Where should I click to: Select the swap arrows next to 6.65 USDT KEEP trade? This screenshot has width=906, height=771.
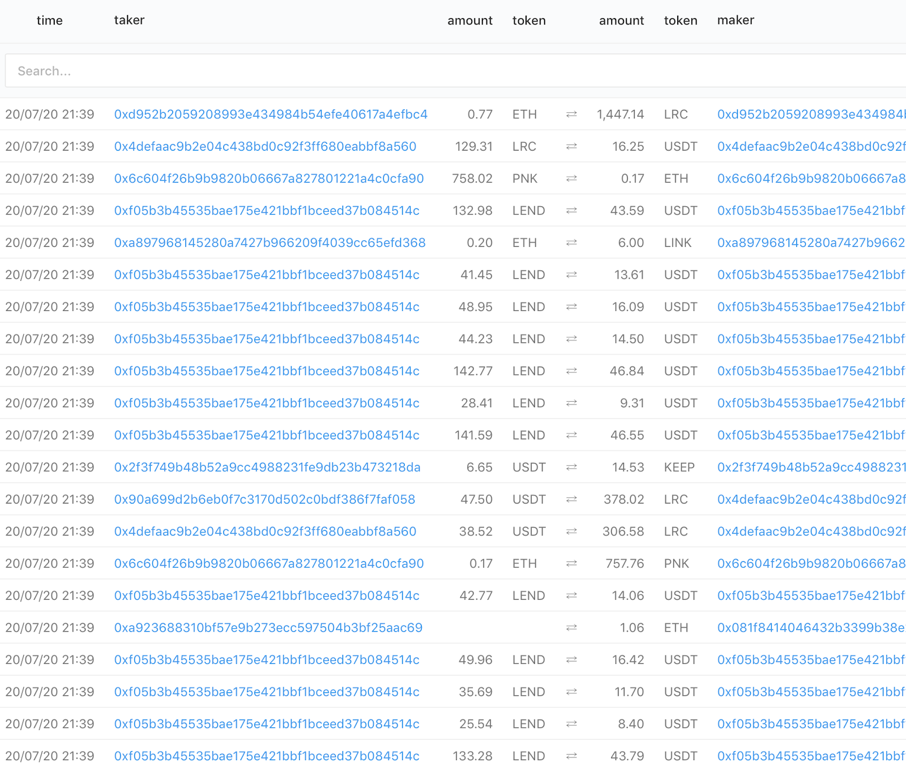point(571,467)
